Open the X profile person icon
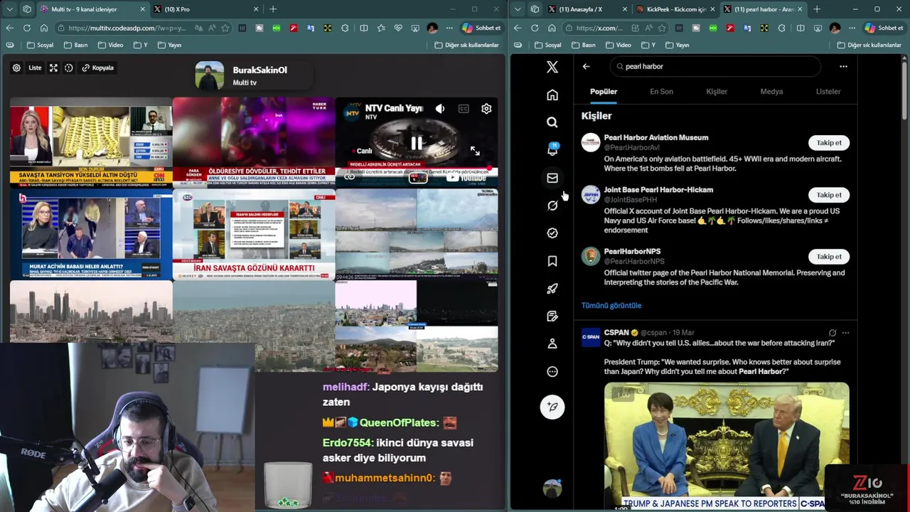 click(552, 343)
